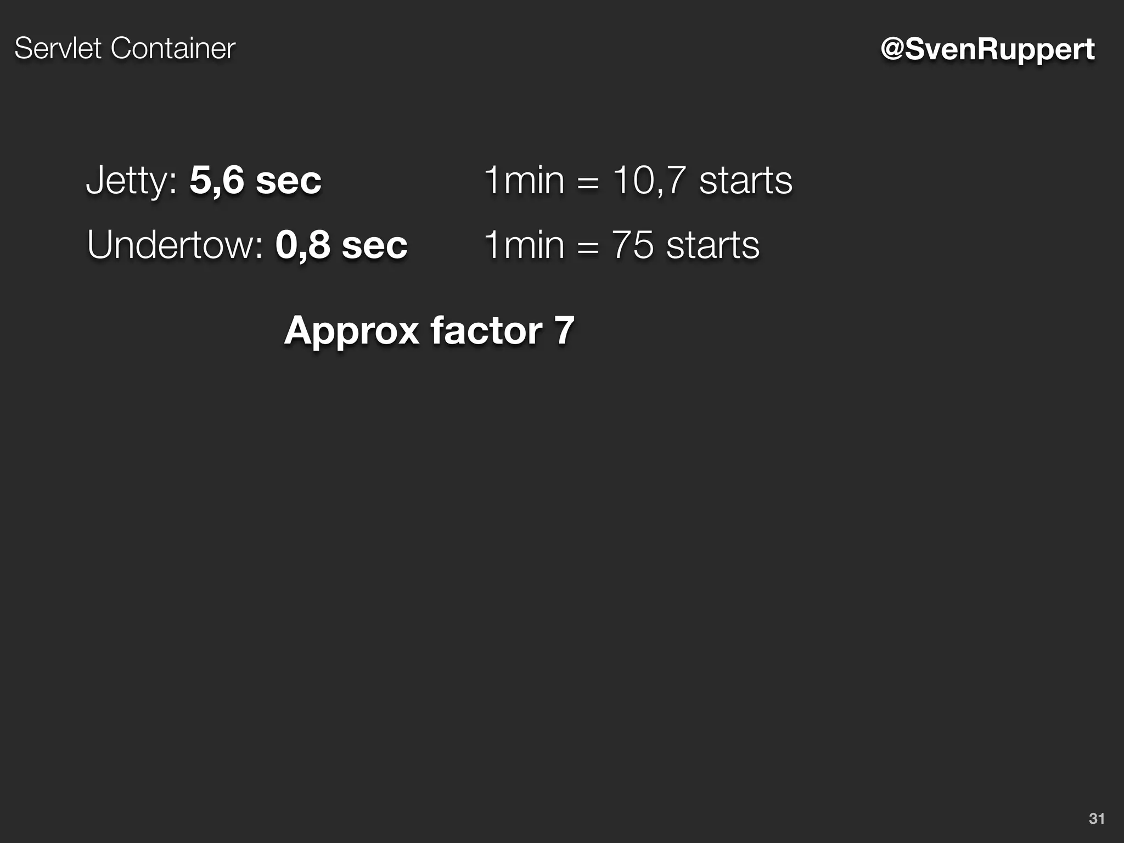The height and width of the screenshot is (843, 1124).
Task: Click the number 75
Action: pos(632,245)
